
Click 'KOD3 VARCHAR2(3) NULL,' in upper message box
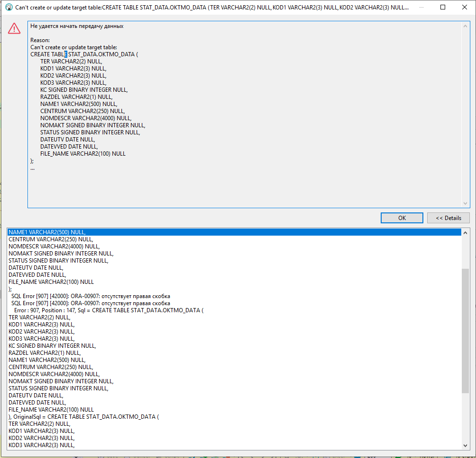(73, 83)
